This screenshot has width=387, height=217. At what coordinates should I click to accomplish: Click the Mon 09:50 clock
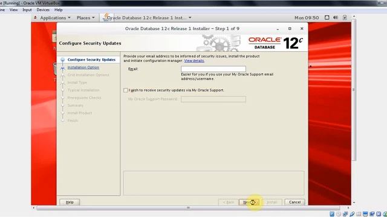click(307, 17)
